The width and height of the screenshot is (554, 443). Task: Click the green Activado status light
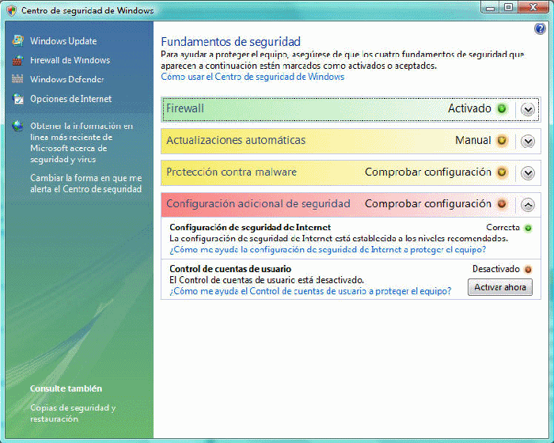point(502,108)
